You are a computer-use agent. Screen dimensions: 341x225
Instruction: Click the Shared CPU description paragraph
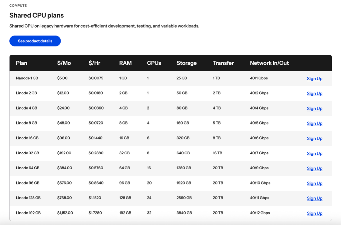pyautogui.click(x=104, y=26)
